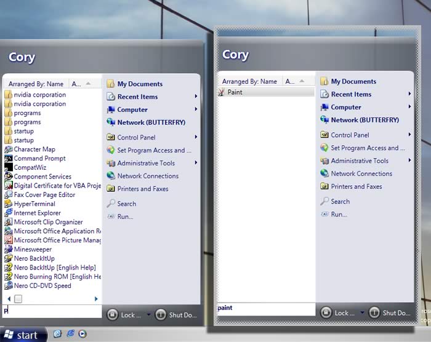Screen dimensions: 431x342
Task: Expand Administrative Tools arrow in program-list menu
Action: click(196, 162)
